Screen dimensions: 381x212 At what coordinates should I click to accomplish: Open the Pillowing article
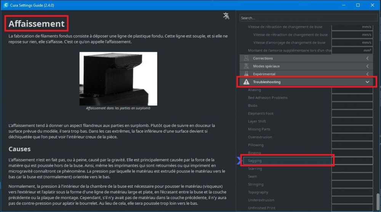(x=256, y=145)
